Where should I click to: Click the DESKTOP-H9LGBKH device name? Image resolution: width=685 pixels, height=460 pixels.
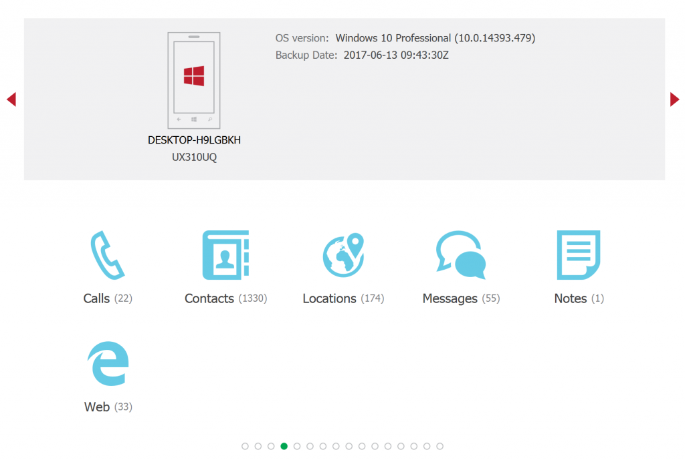[193, 140]
